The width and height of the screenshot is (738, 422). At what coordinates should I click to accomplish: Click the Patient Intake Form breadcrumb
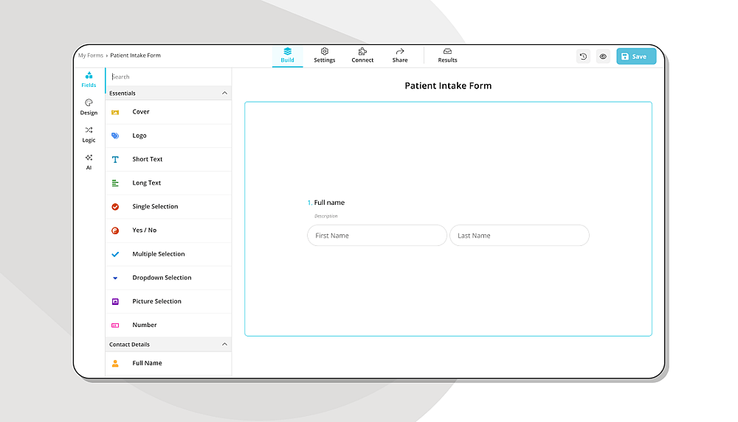135,55
